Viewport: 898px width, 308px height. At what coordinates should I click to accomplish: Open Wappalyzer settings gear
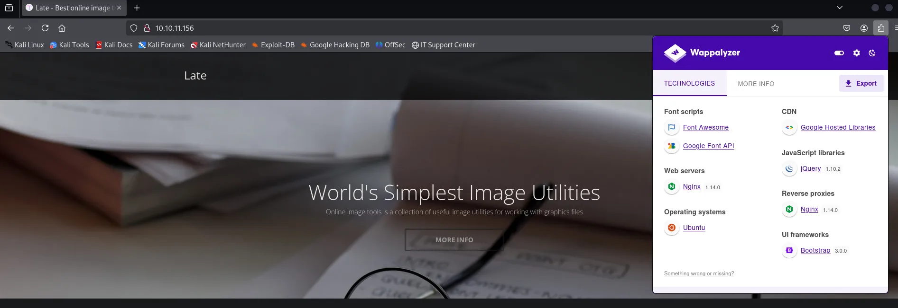pyautogui.click(x=856, y=53)
